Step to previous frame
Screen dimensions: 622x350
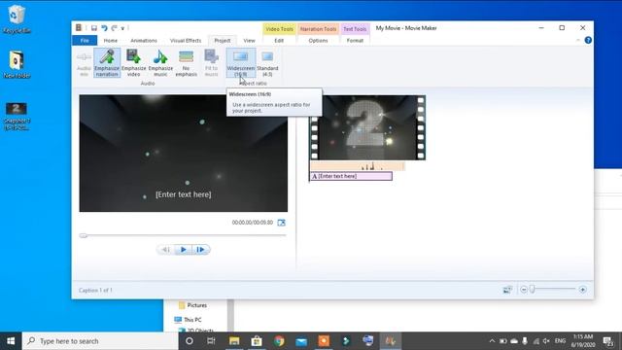166,250
